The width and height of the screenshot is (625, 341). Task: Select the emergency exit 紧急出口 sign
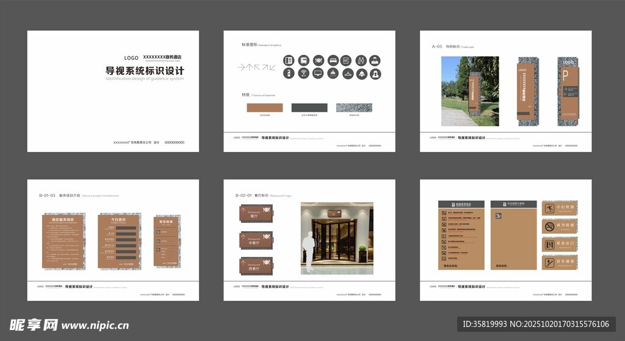pos(560,245)
